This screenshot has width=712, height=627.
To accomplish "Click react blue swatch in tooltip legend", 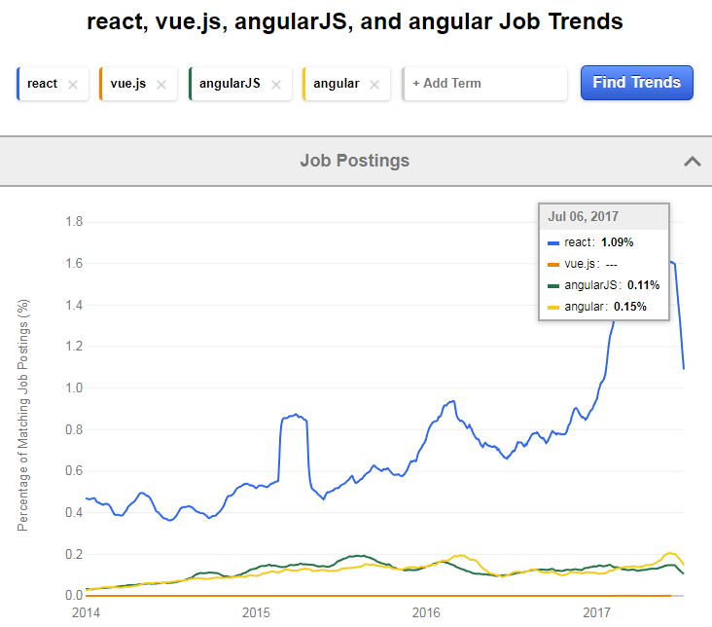I will pos(553,242).
